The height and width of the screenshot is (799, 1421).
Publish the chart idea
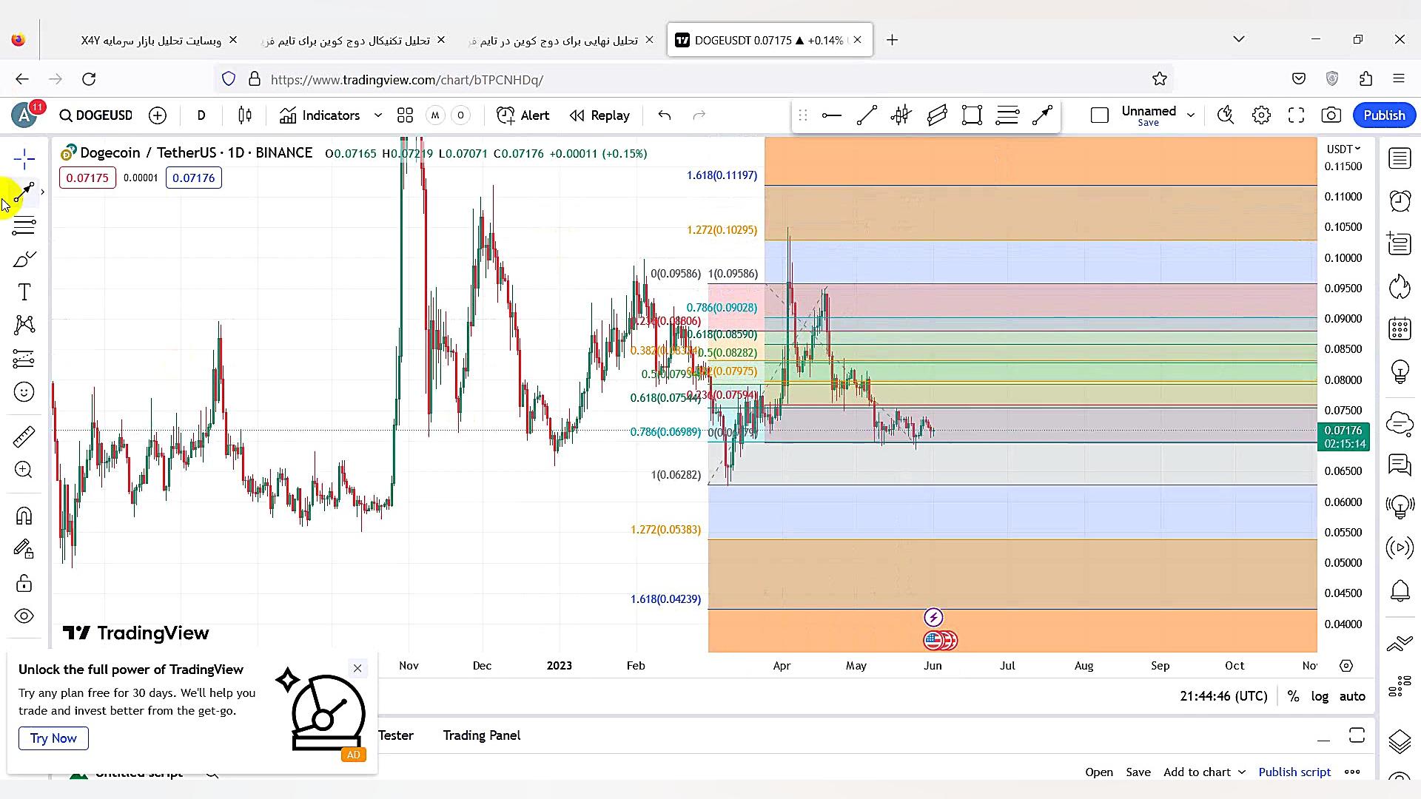[1384, 115]
